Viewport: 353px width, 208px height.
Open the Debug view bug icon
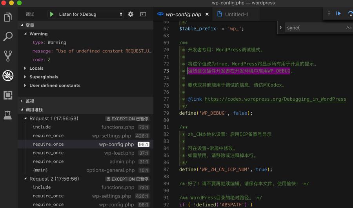[8, 76]
